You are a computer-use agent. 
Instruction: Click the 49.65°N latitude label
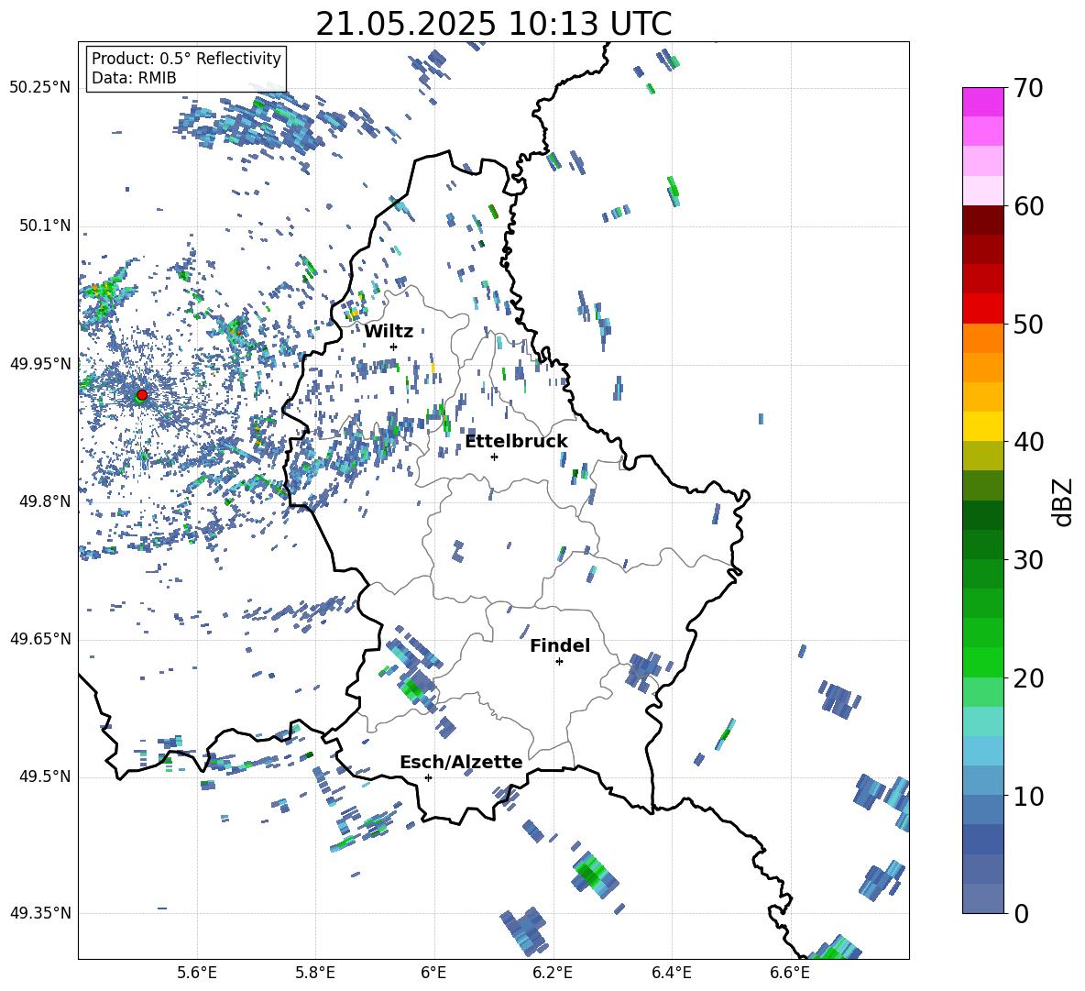click(x=40, y=638)
